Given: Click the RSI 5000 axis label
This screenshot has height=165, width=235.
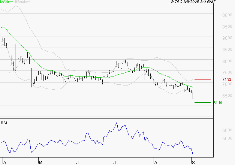Looking at the screenshot, I should tap(227, 138).
